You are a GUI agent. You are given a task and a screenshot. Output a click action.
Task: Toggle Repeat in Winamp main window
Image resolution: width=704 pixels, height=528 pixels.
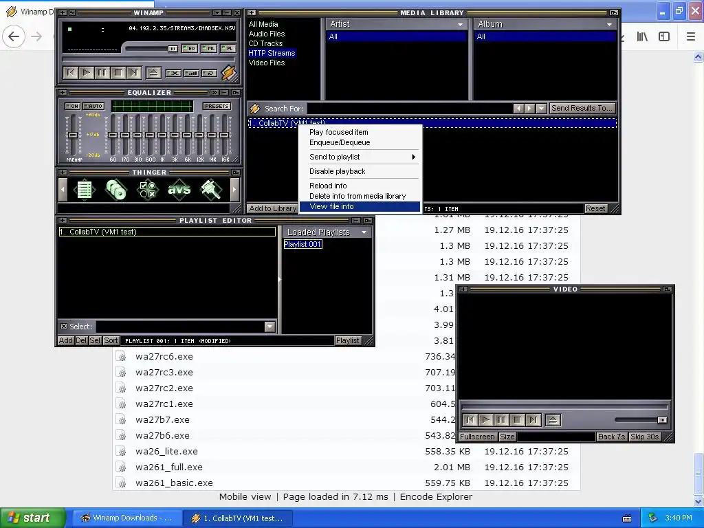tap(209, 73)
